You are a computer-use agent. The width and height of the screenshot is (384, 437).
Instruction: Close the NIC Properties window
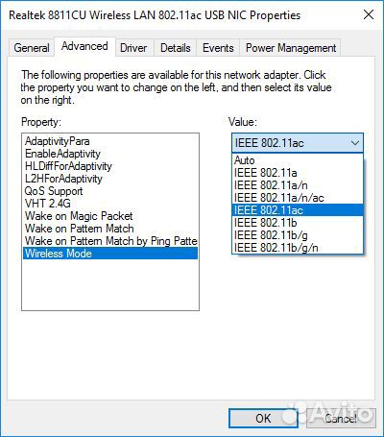coord(369,14)
